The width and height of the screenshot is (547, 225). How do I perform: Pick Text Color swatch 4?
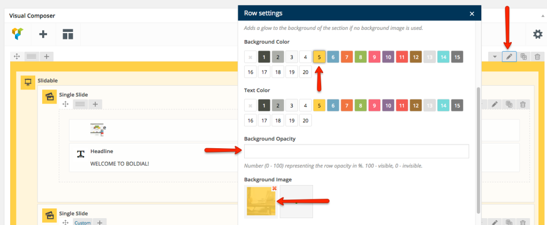click(x=306, y=105)
